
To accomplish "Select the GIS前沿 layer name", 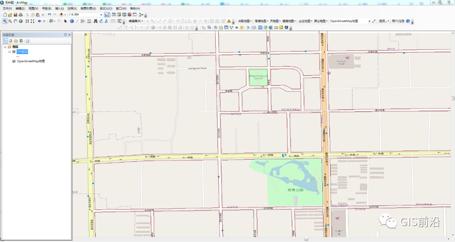I will 22,52.
